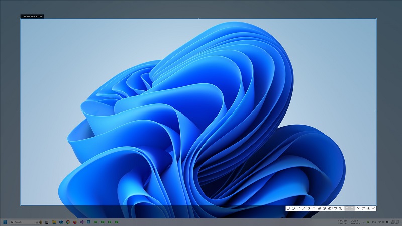Select the text annotation tool

pyautogui.click(x=314, y=208)
